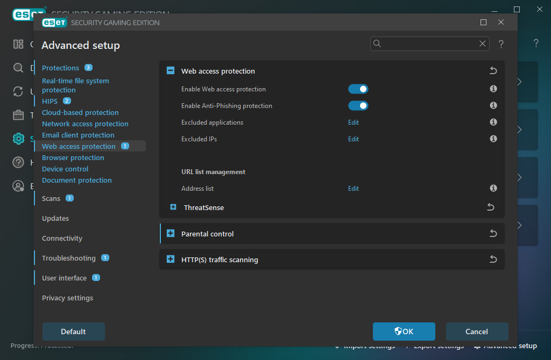Select Cloud-based protection

point(80,112)
